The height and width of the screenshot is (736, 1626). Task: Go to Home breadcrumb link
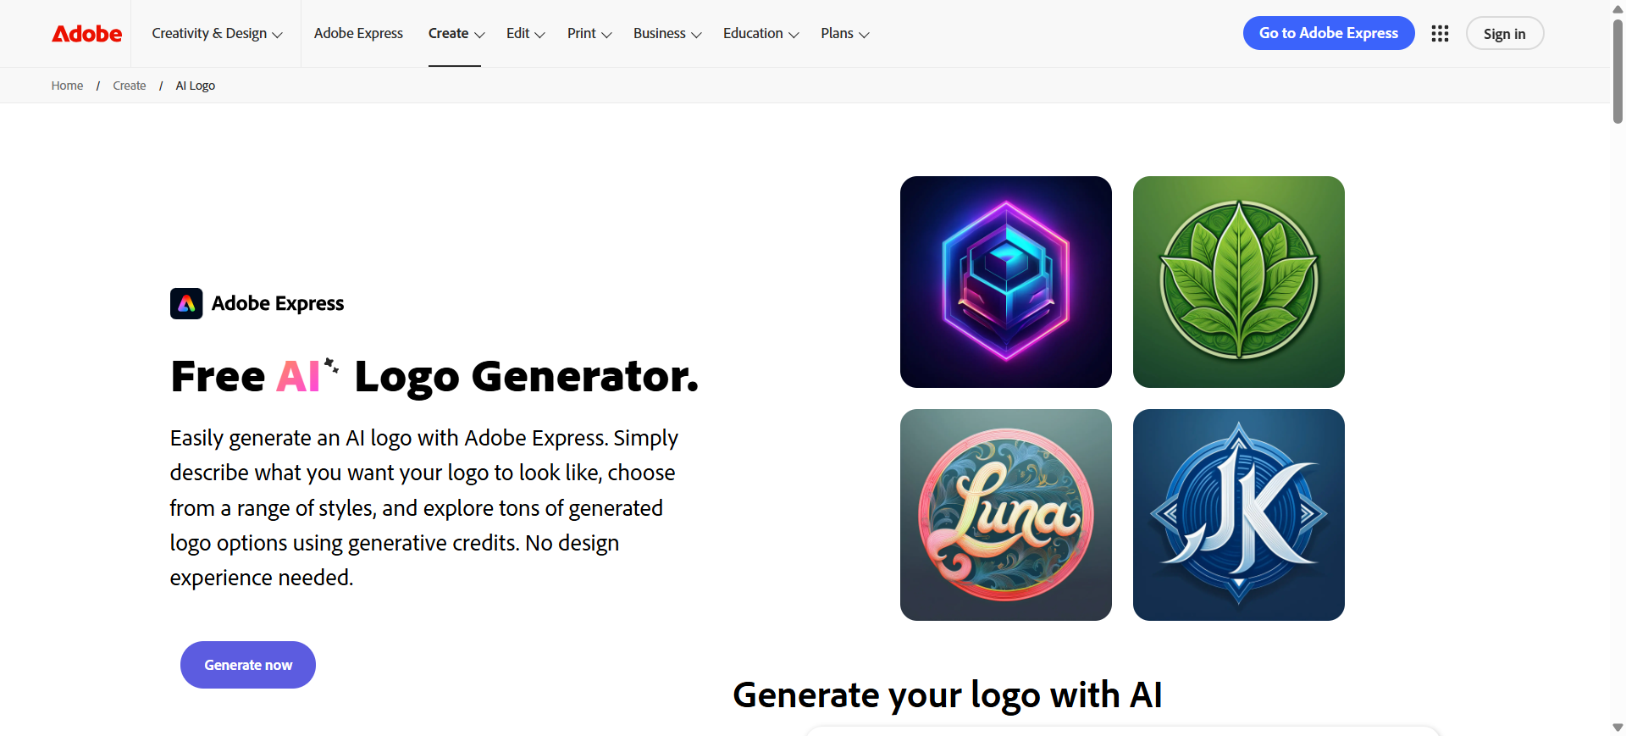(67, 86)
